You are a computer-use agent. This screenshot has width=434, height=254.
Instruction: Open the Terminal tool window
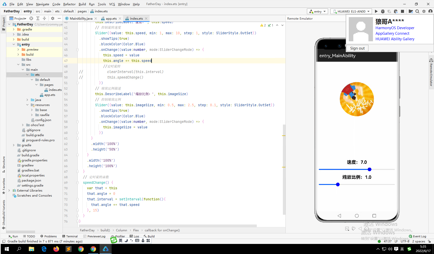coord(70,236)
